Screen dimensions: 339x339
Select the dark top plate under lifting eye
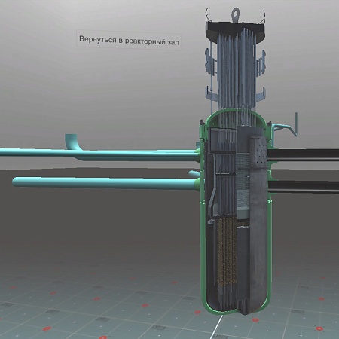click(x=236, y=29)
